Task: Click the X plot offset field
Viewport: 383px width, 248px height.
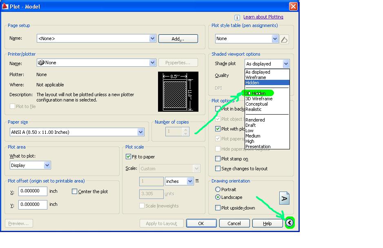Action: pyautogui.click(x=33, y=191)
